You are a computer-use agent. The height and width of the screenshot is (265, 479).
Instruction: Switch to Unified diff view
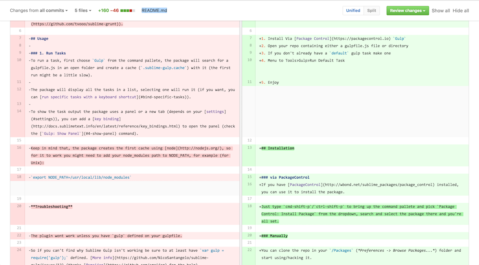353,11
